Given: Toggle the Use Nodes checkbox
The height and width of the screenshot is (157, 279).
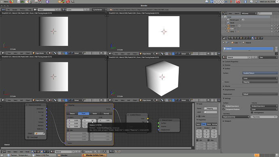Looking at the screenshot, I should tap(83, 152).
